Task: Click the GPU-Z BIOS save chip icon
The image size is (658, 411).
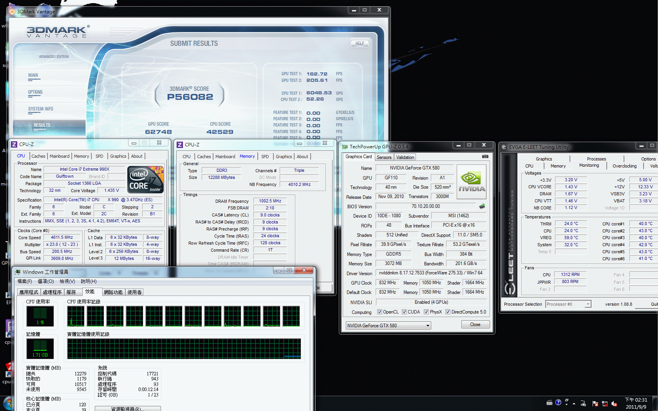Action: pyautogui.click(x=482, y=206)
